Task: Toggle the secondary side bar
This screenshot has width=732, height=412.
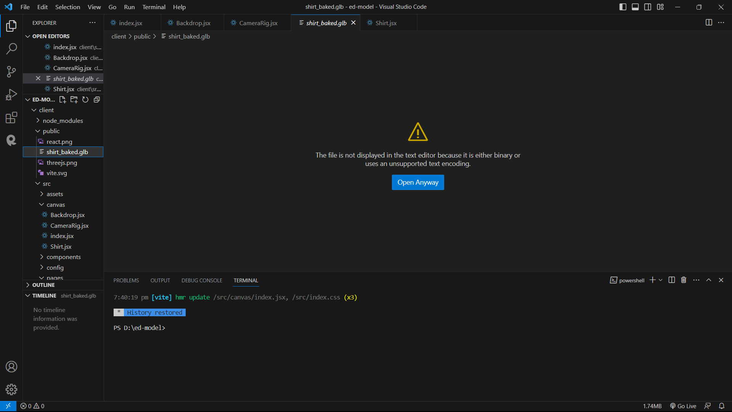Action: [648, 6]
